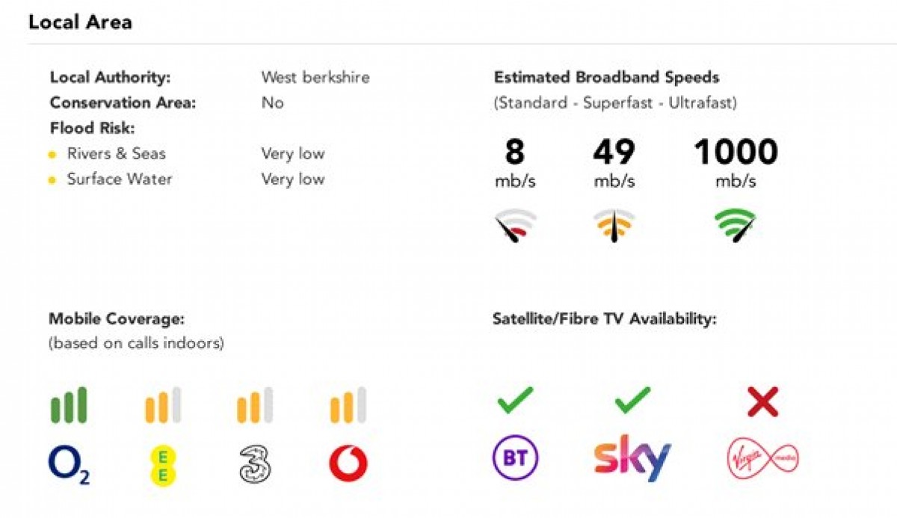The image size is (897, 518).
Task: Click the Local Area heading
Action: point(80,22)
